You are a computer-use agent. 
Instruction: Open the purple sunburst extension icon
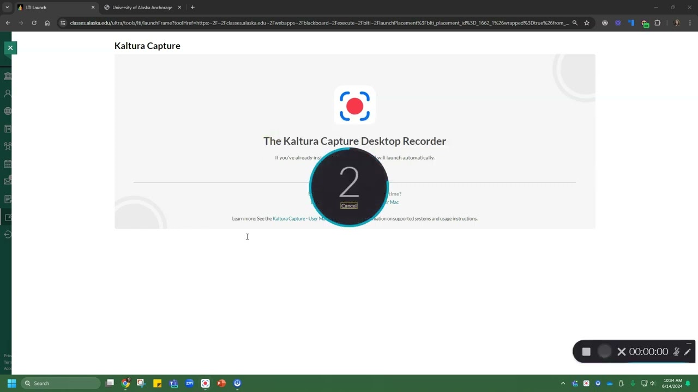click(618, 23)
